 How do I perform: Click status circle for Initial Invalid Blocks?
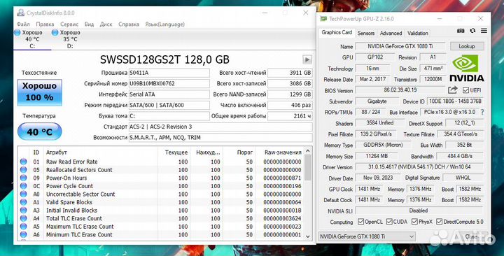23,210
